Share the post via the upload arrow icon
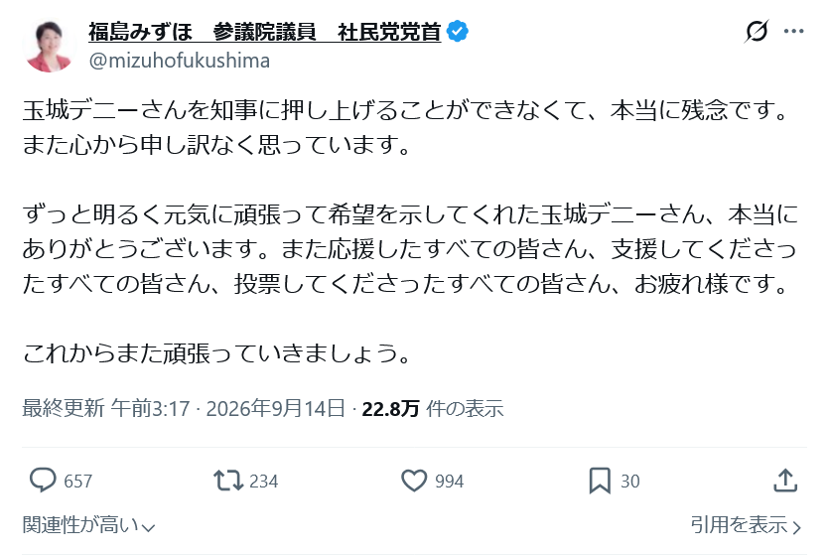Screen dimensions: 828x555 coord(785,480)
